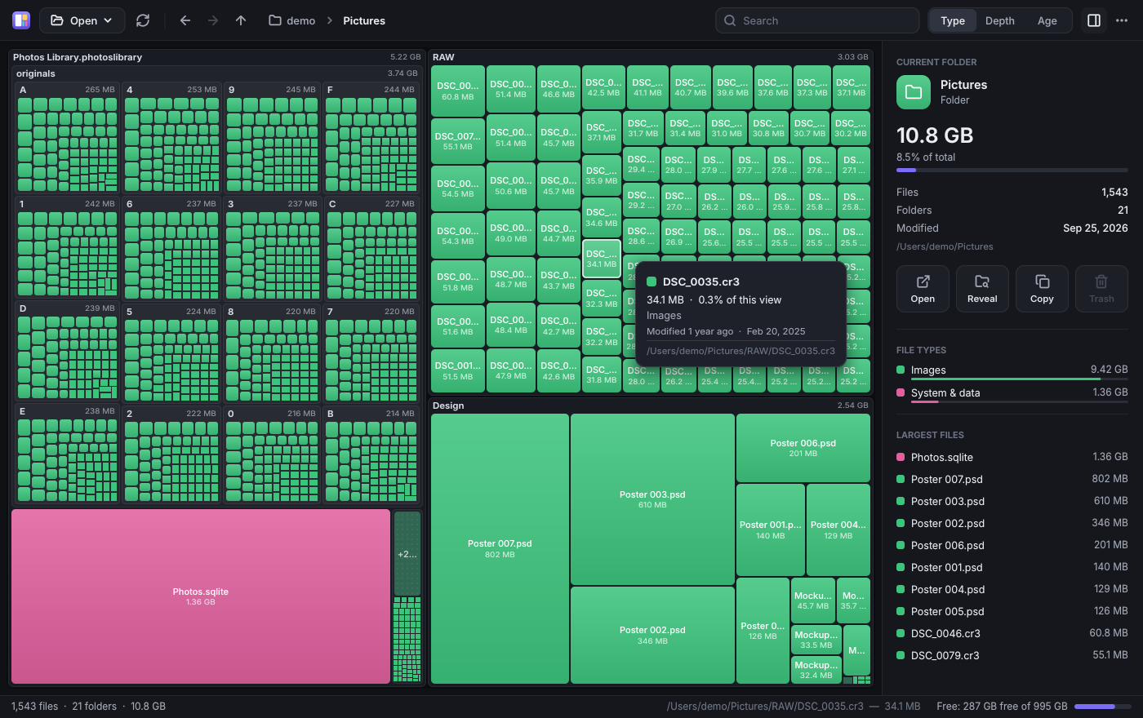Viewport: 1143px width, 718px height.
Task: Go back with the left arrow
Action: tap(185, 20)
